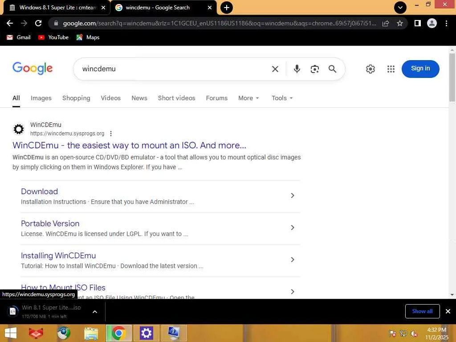Switch to the Forums results tab

click(x=217, y=98)
